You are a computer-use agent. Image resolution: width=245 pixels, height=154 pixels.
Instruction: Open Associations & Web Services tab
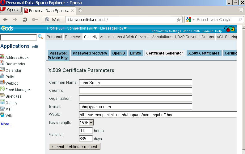click(125, 37)
